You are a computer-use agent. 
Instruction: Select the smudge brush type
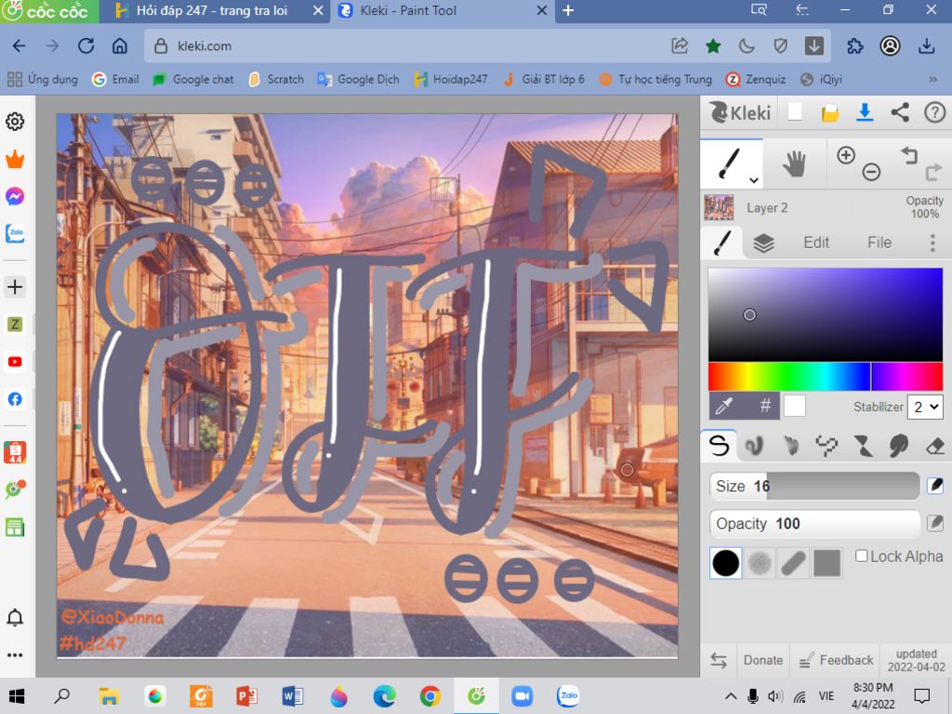click(x=899, y=446)
